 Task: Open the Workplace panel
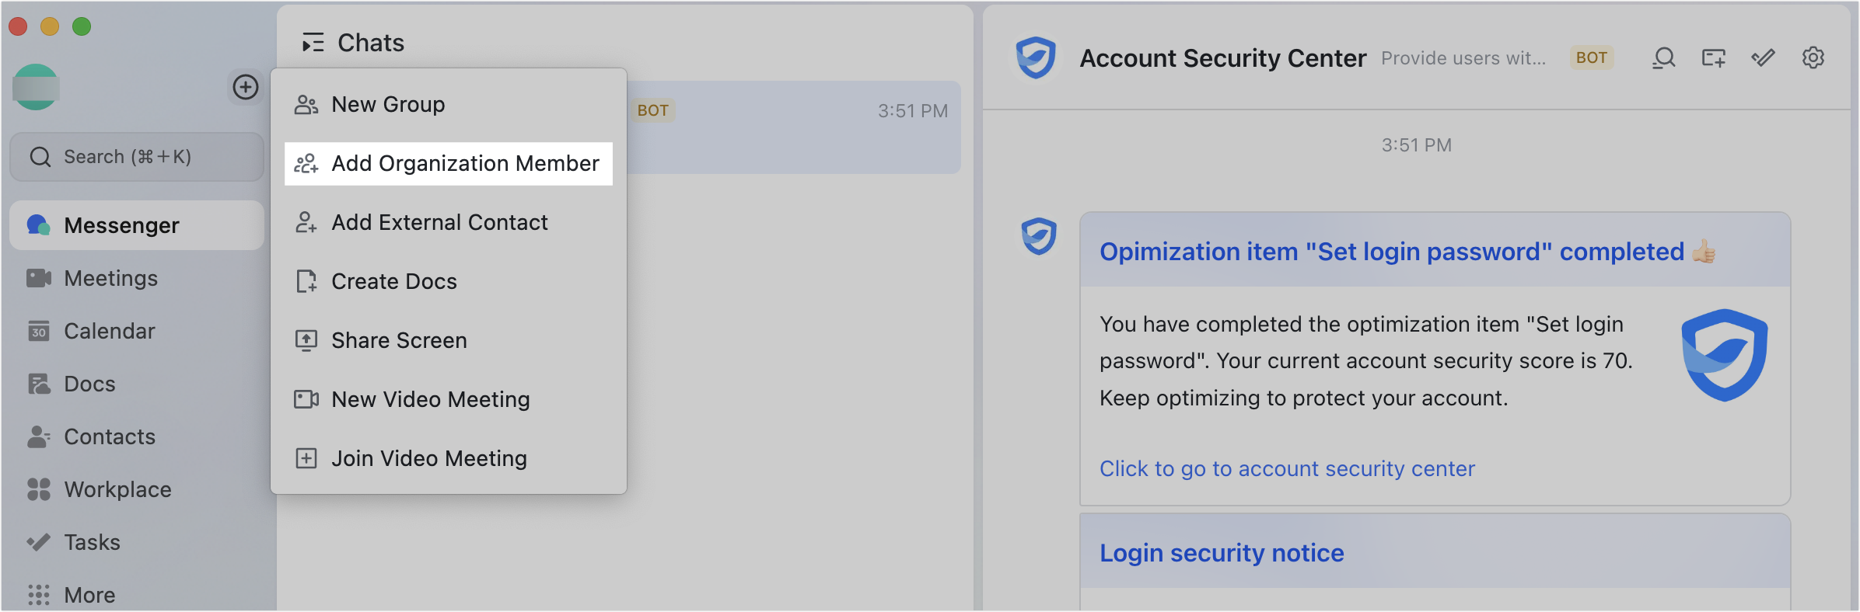117,489
